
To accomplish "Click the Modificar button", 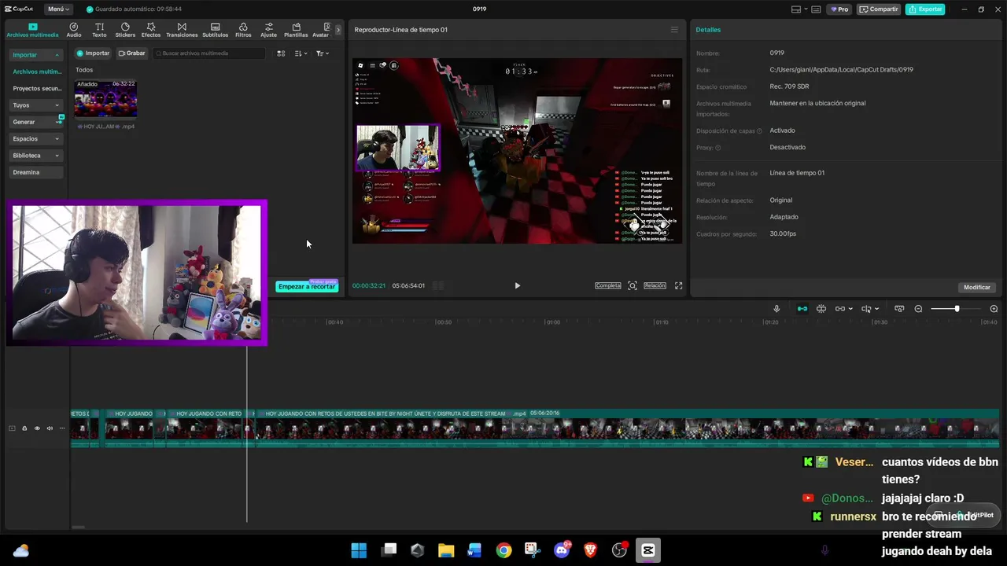I will tap(977, 287).
